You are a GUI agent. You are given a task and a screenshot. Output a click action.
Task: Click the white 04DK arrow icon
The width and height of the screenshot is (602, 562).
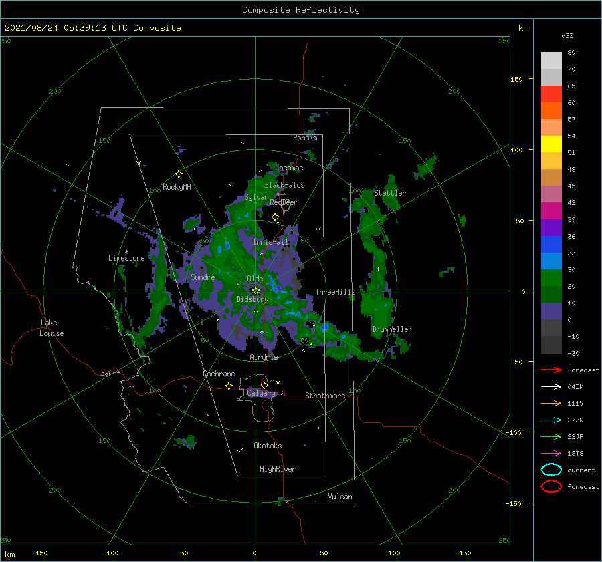pos(551,387)
